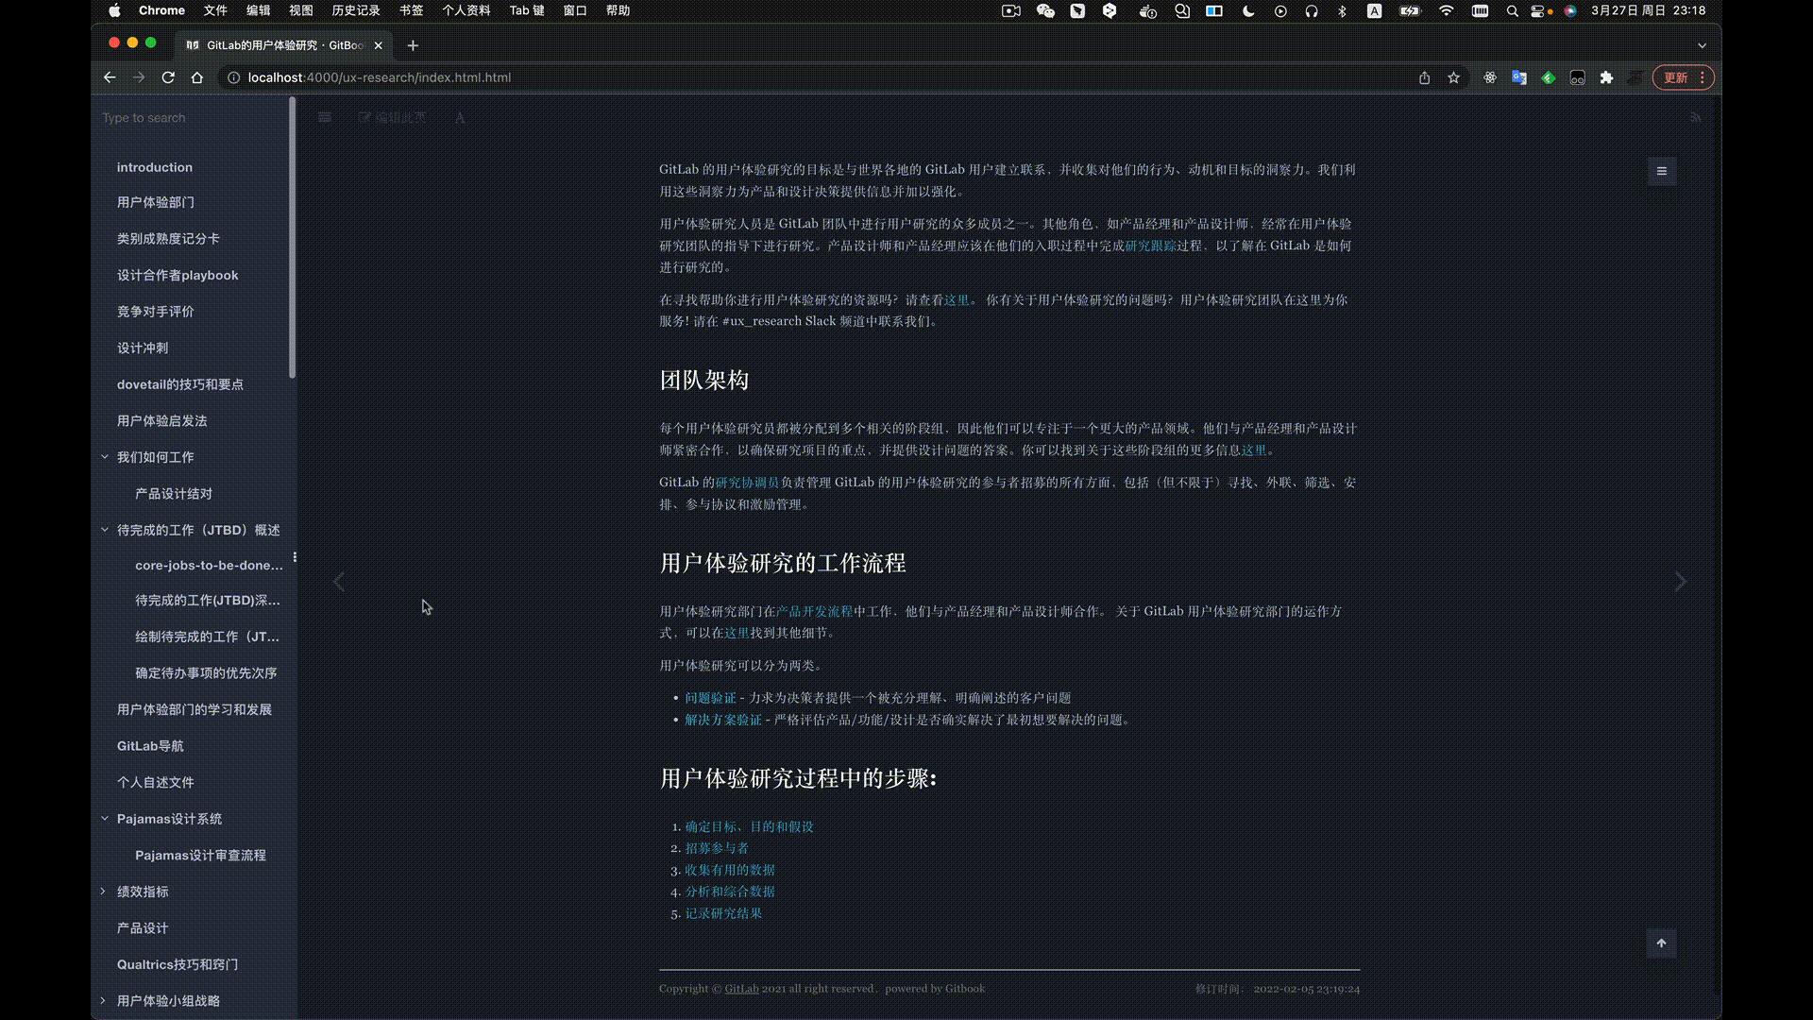This screenshot has height=1020, width=1813.
Task: Open Chrome 书签 menu
Action: pos(411,10)
